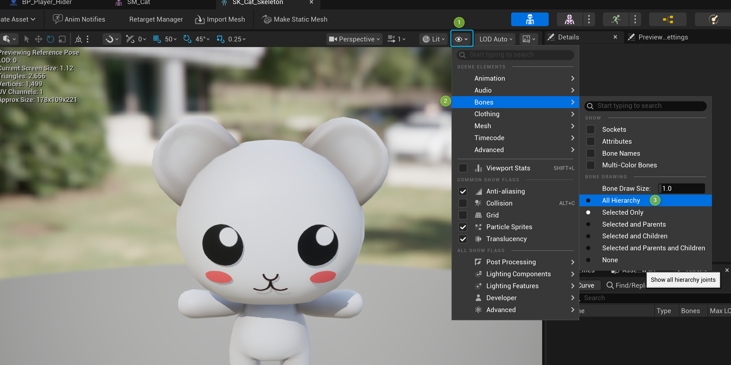Check the Attributes box

click(591, 141)
